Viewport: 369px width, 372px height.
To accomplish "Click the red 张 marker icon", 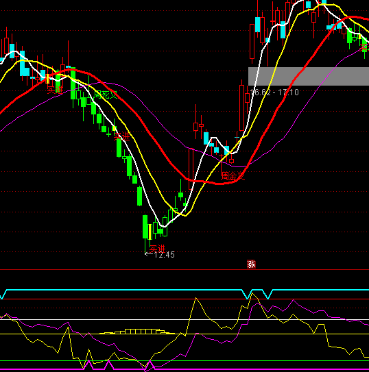I will point(251,264).
